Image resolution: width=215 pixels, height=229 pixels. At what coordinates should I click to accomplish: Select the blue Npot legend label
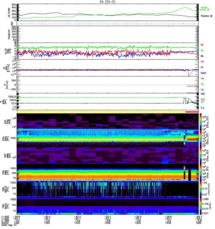tap(203, 73)
